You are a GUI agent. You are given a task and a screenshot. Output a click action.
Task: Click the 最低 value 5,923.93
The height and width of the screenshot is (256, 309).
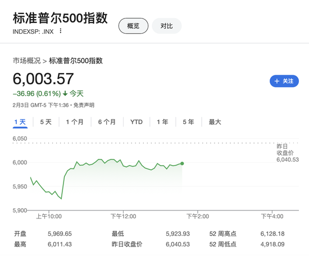178,234
